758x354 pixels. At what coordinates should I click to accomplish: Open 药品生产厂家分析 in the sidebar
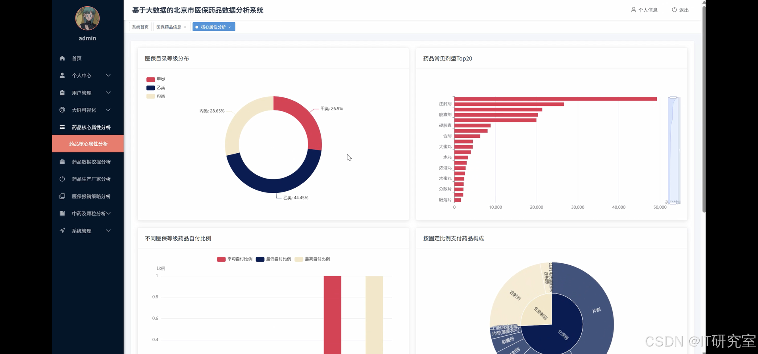click(x=88, y=179)
